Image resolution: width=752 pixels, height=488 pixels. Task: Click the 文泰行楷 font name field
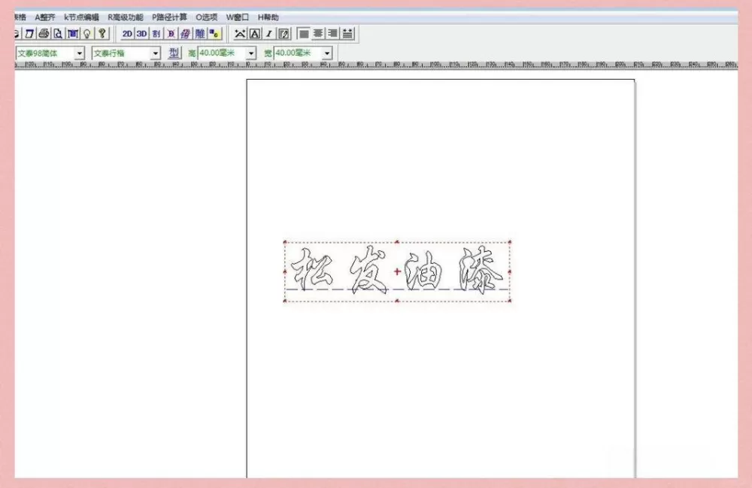(121, 53)
